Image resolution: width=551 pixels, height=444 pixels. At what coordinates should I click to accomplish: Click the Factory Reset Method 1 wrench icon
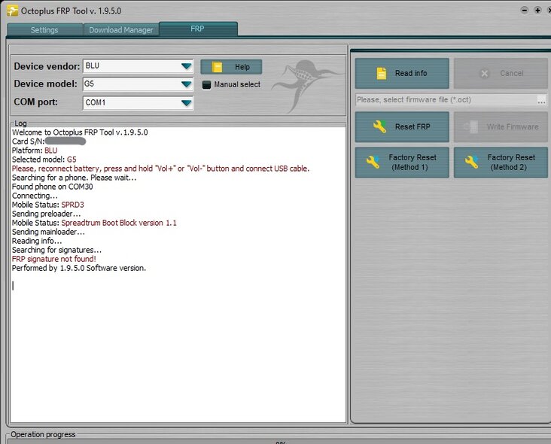pyautogui.click(x=373, y=162)
